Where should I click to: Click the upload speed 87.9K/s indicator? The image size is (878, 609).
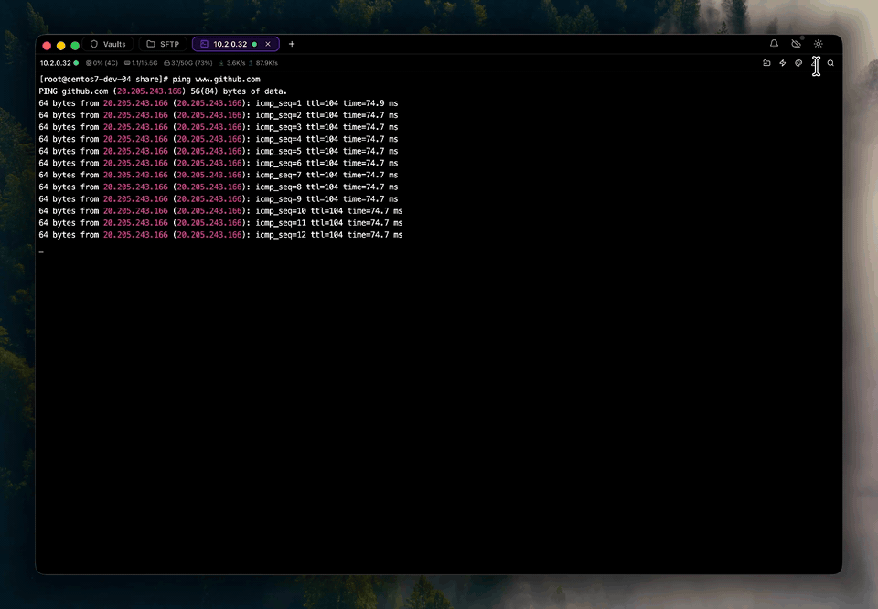point(263,63)
